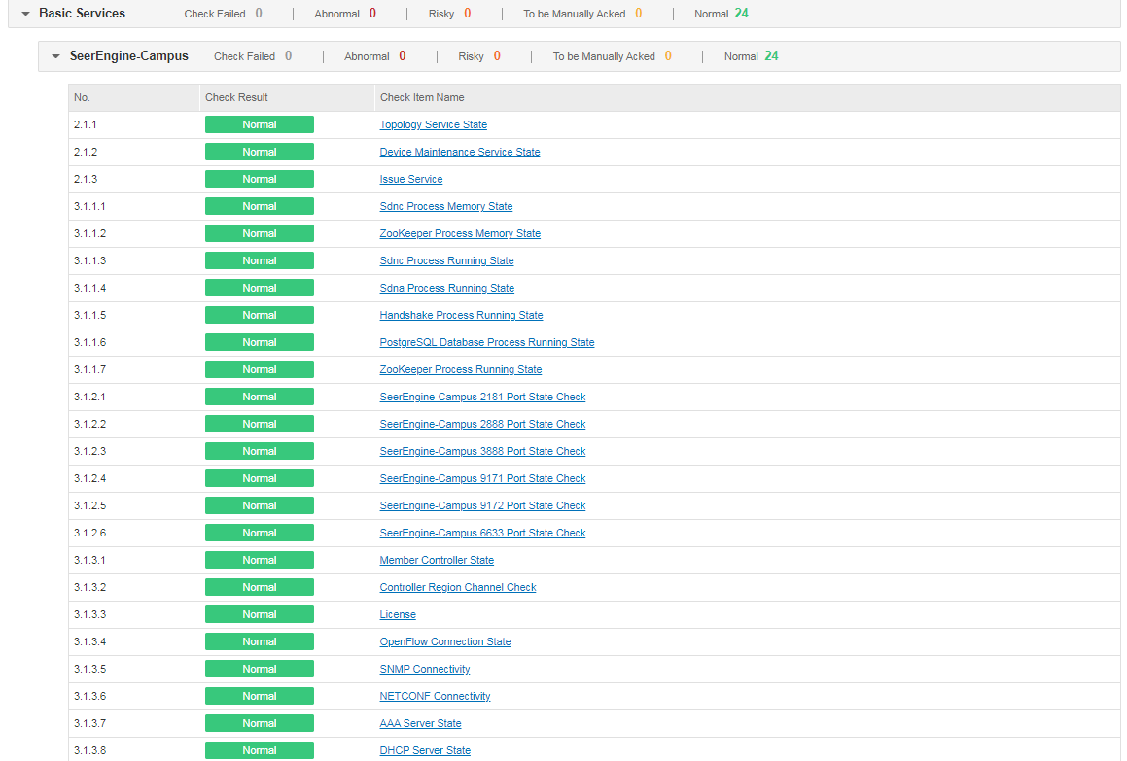Open Member Controller State link
This screenshot has width=1127, height=761.
pyautogui.click(x=437, y=560)
